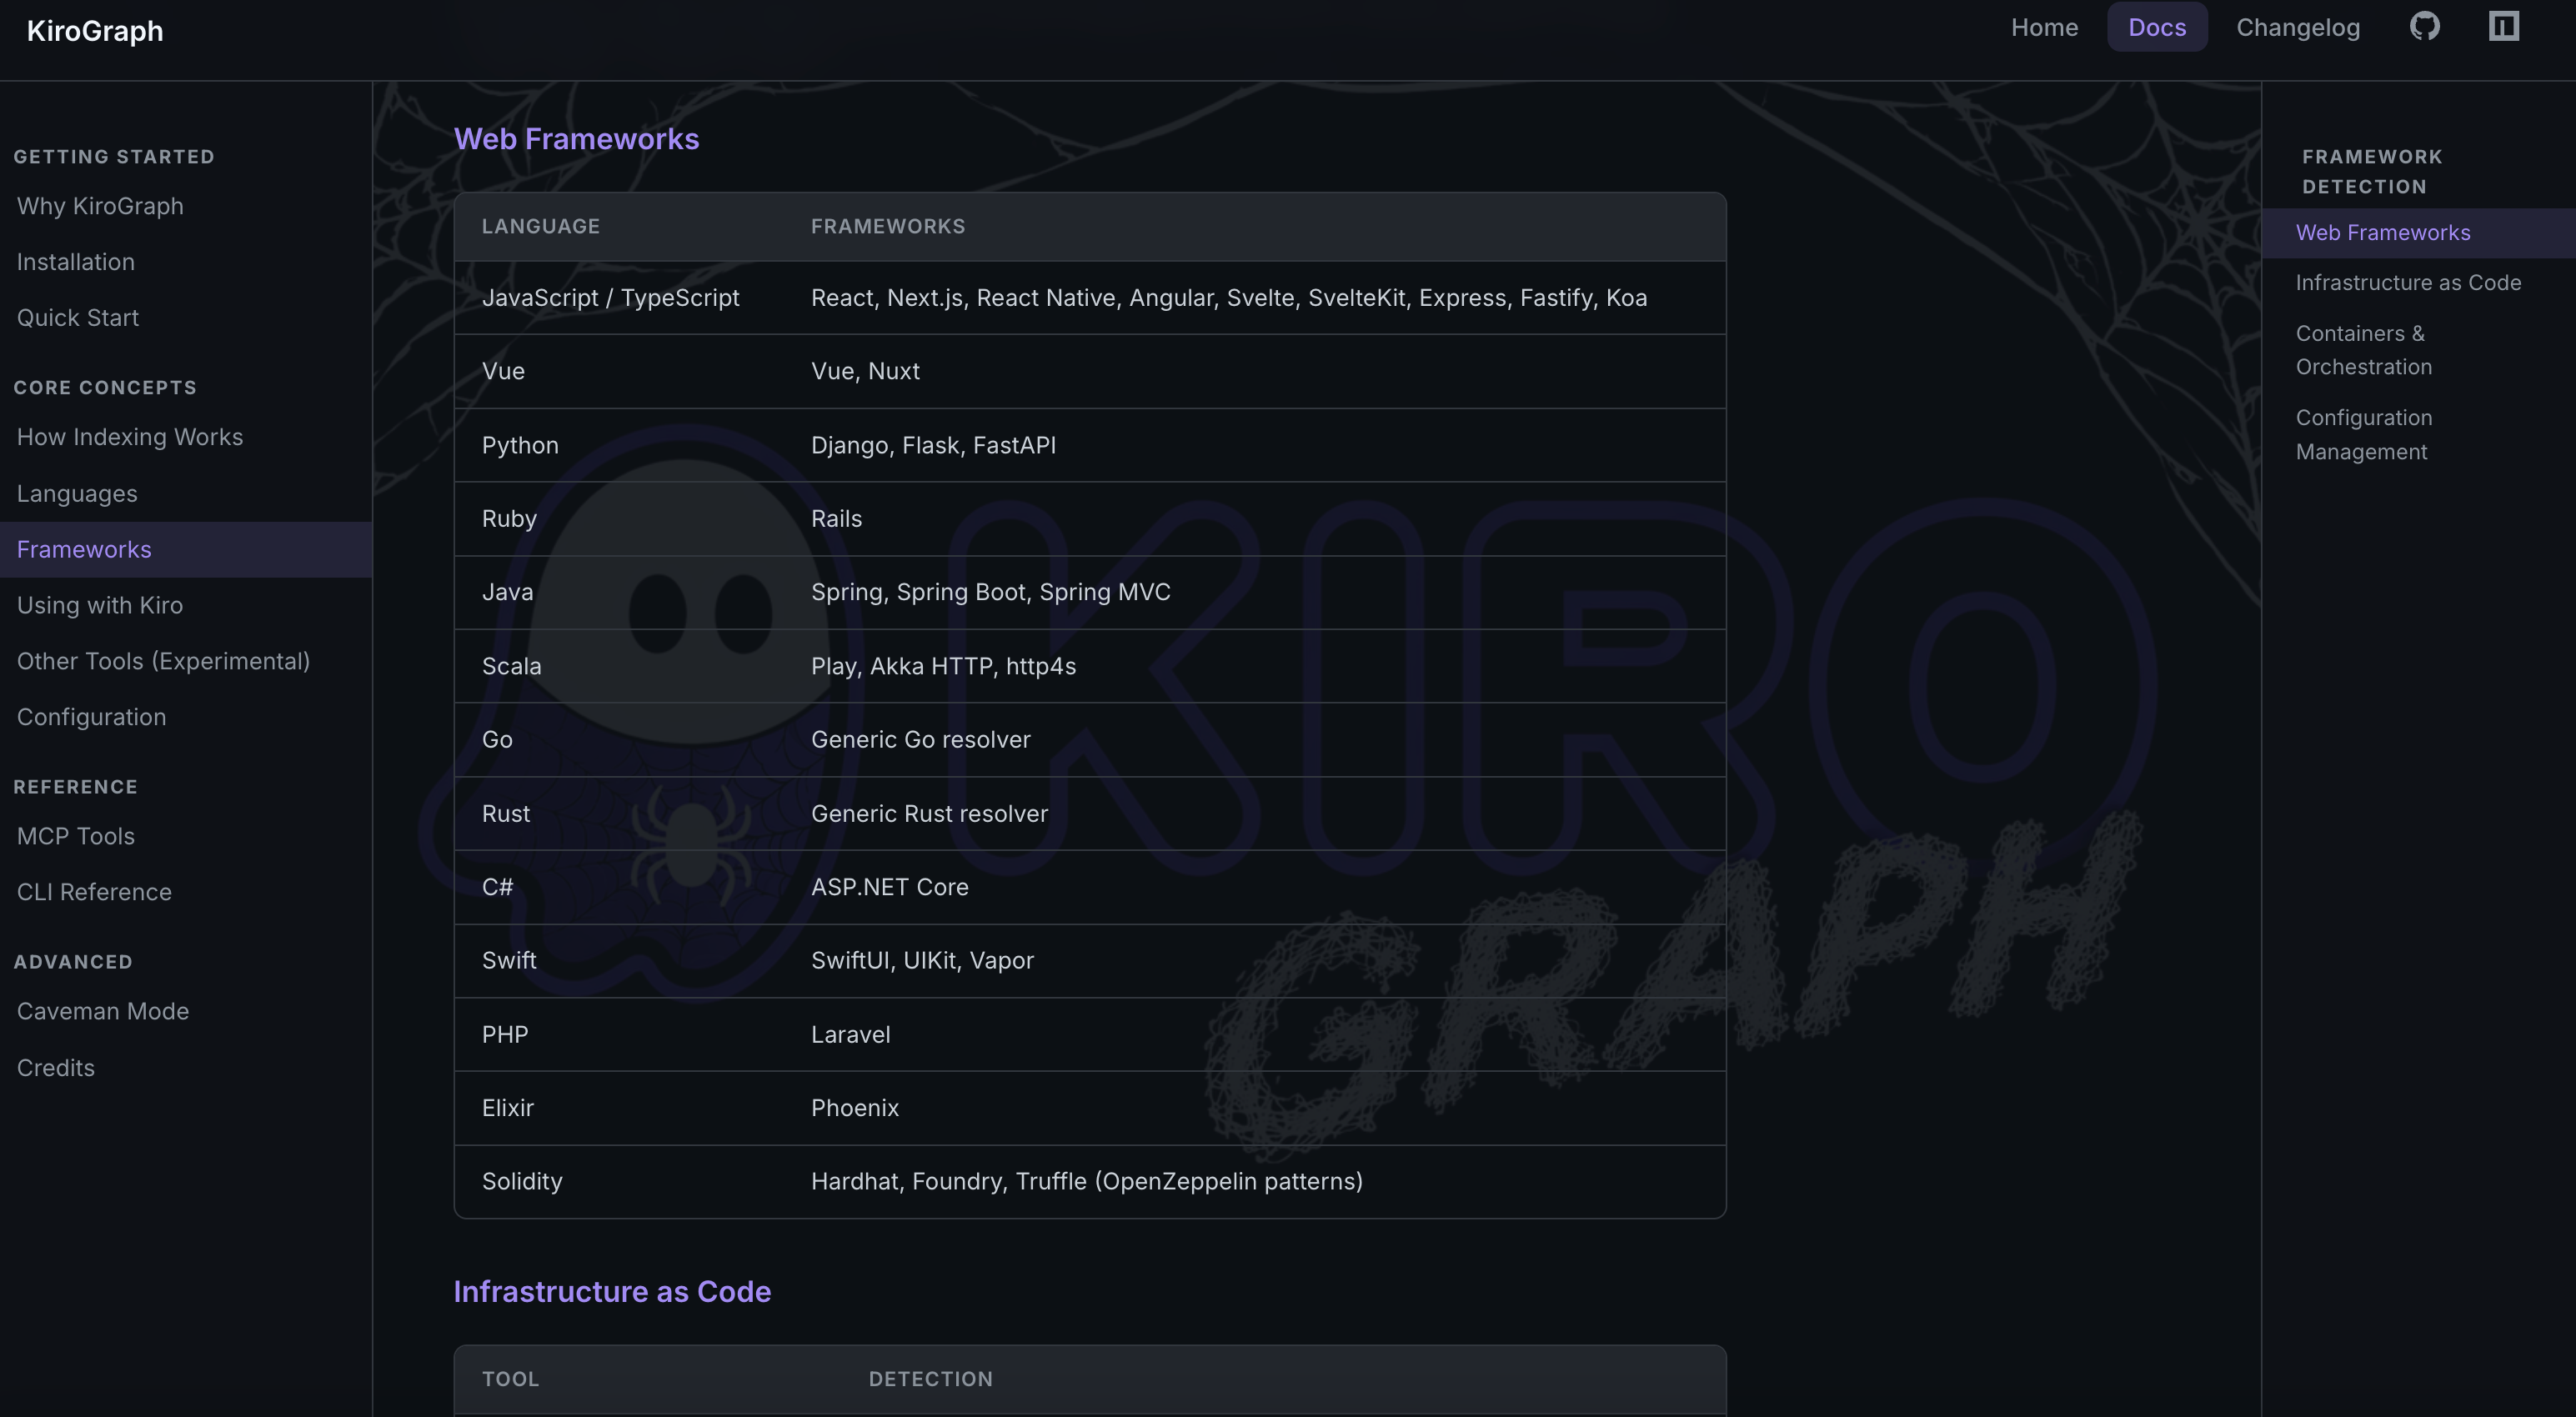Viewport: 2576px width, 1417px height.
Task: Open Quick Start in the sidebar
Action: (78, 318)
